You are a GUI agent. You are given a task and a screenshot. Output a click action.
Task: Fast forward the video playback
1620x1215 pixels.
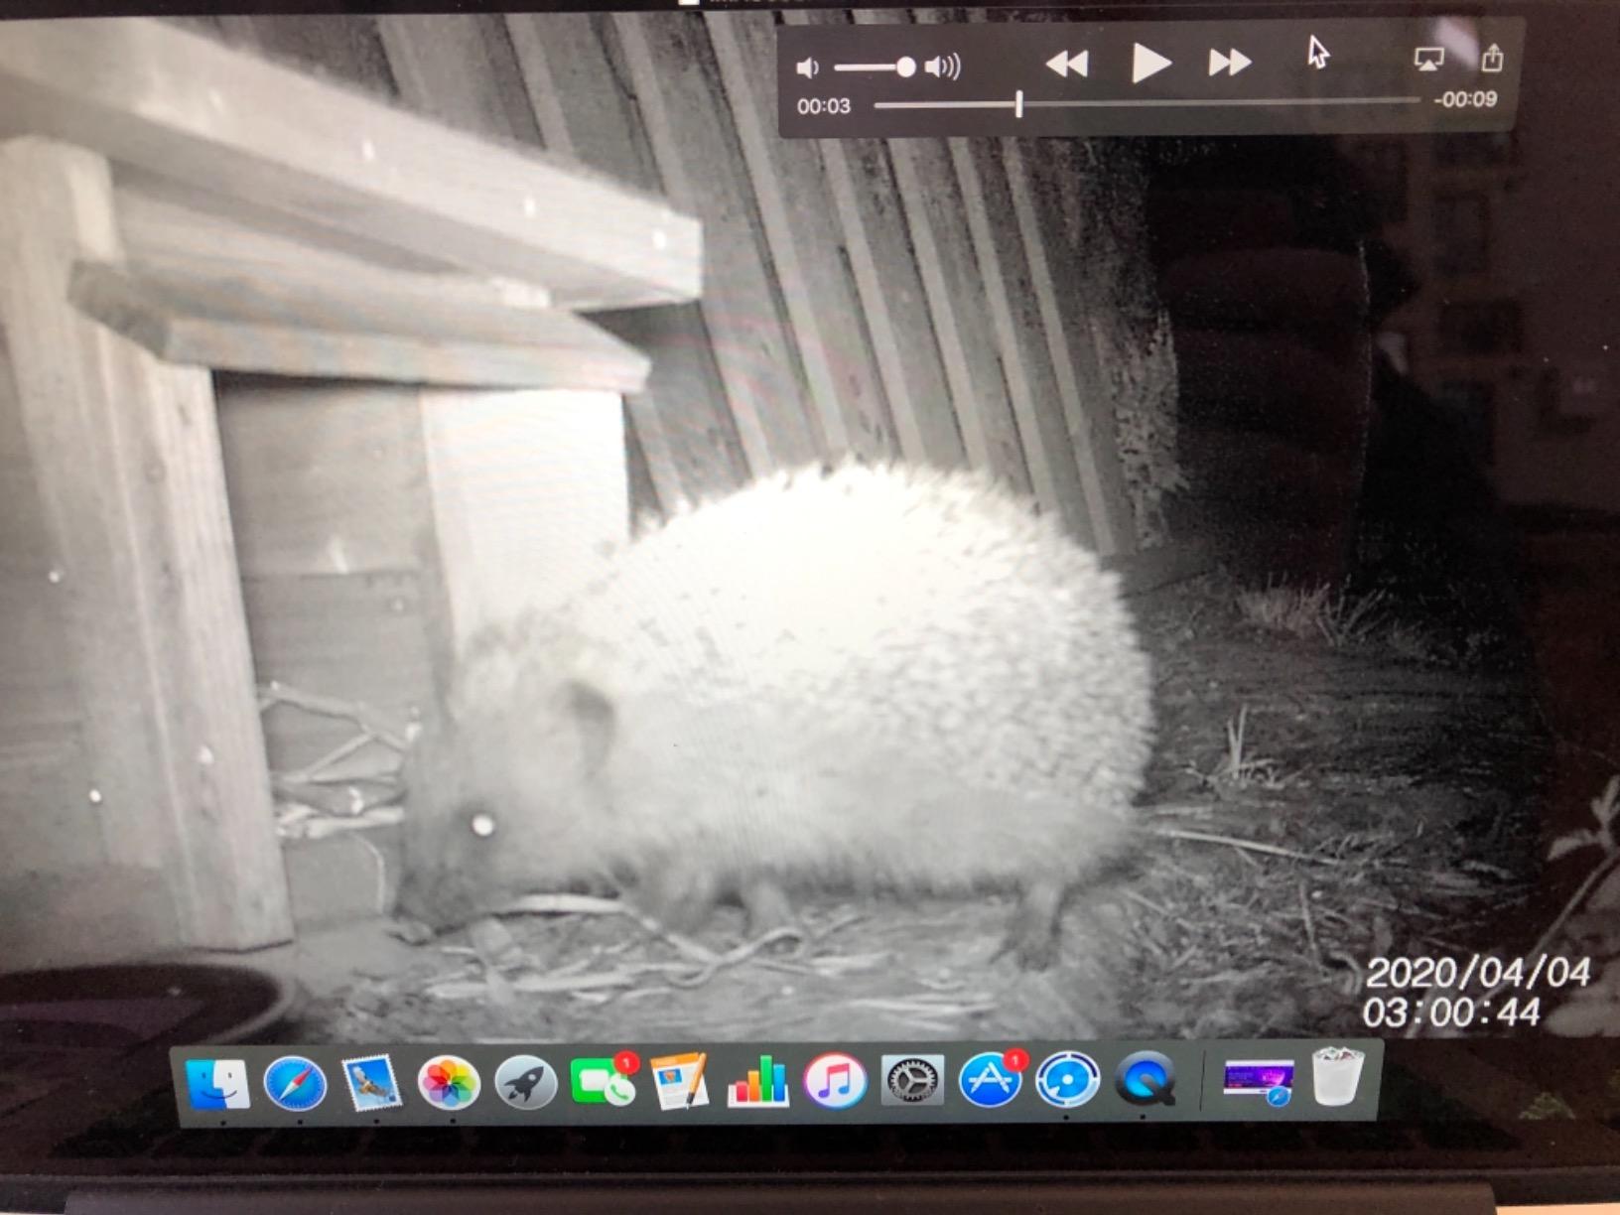point(1230,63)
